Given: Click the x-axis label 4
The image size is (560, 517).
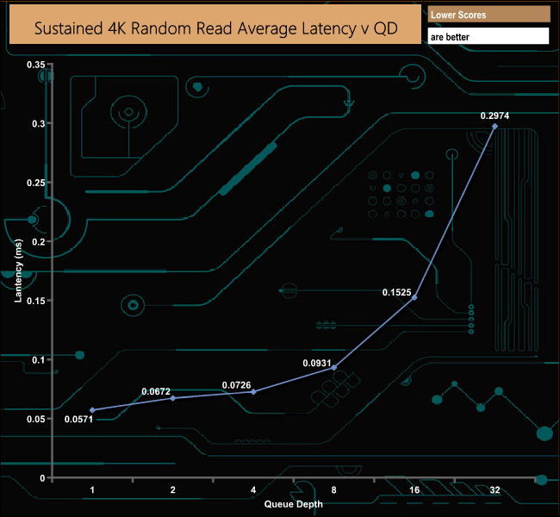Looking at the screenshot, I should (x=253, y=489).
